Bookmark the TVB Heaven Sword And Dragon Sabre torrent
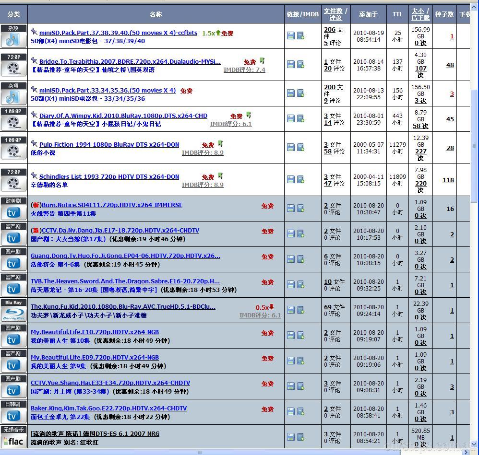This screenshot has width=479, height=455. click(x=301, y=284)
